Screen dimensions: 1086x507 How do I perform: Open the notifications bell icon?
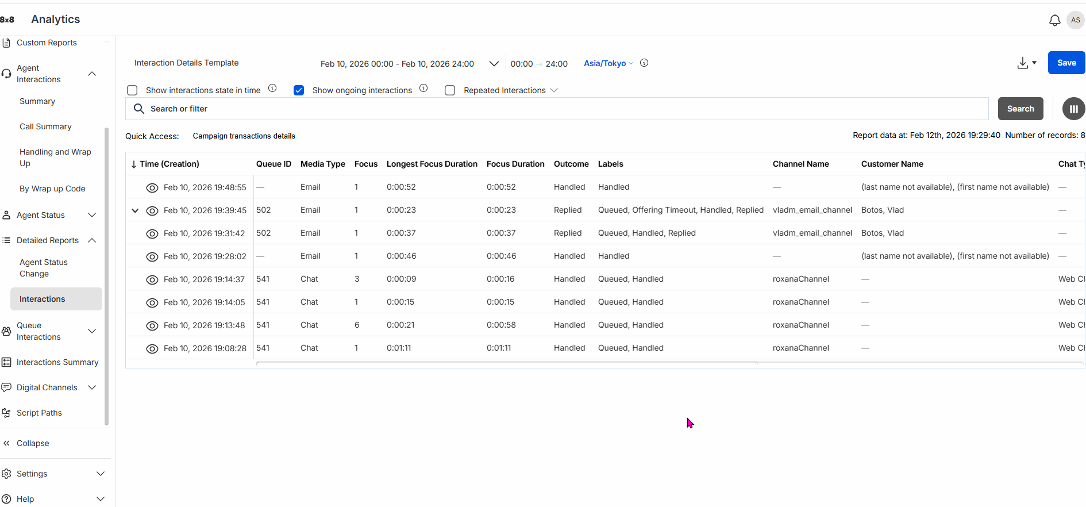tap(1054, 21)
